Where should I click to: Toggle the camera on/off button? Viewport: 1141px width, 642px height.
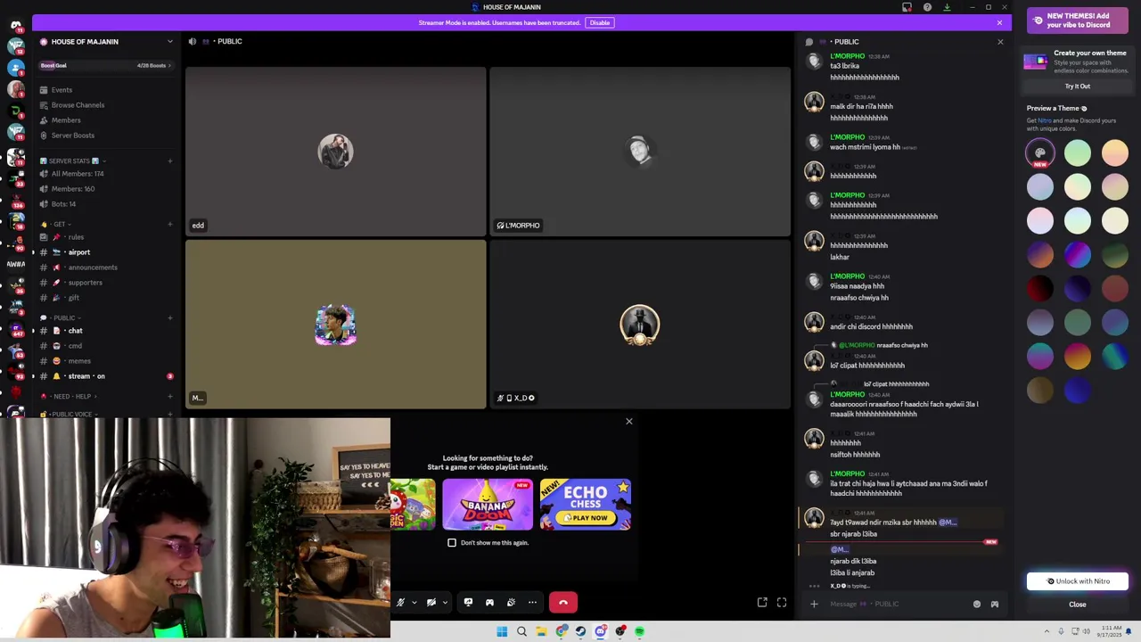431,603
